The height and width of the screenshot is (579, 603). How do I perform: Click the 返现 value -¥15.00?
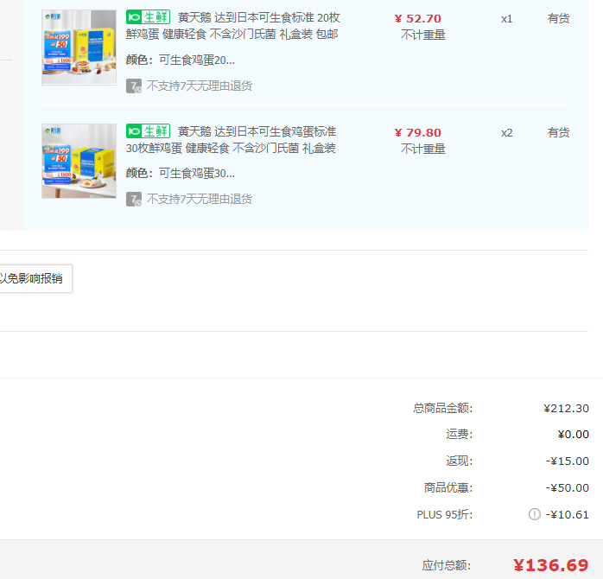pyautogui.click(x=568, y=461)
